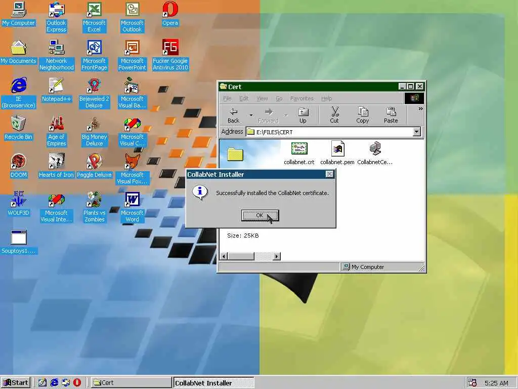This screenshot has height=389, width=518.
Task: Open Edit menu in Cert window
Action: tap(244, 99)
